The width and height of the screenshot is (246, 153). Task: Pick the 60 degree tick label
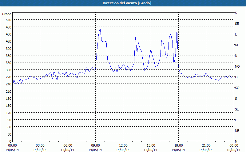[x=10, y=127]
